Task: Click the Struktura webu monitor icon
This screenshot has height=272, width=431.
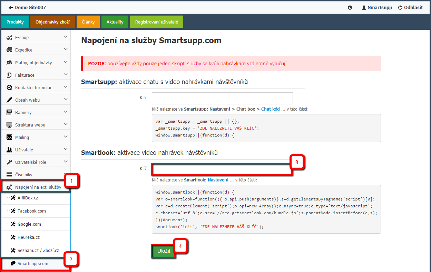Action: (9, 125)
